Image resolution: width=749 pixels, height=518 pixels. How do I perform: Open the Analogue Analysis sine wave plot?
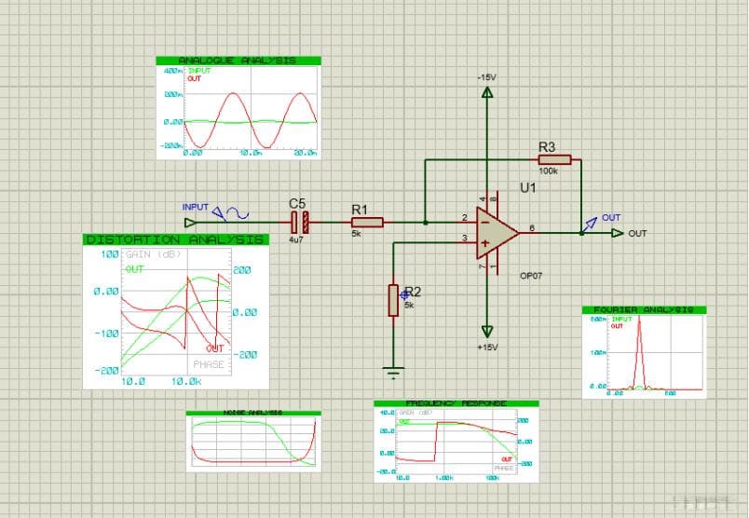click(x=251, y=108)
